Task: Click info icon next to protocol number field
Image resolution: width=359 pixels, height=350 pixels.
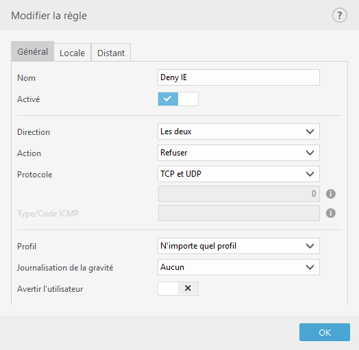Action: 331,194
